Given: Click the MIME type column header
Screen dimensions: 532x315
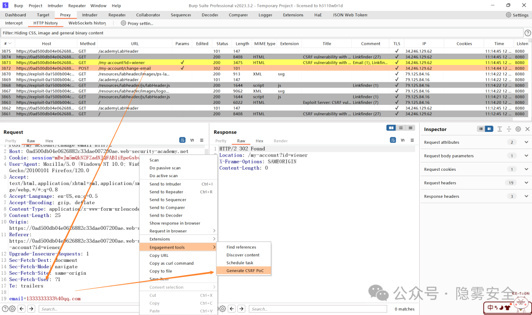Looking at the screenshot, I should coord(265,43).
